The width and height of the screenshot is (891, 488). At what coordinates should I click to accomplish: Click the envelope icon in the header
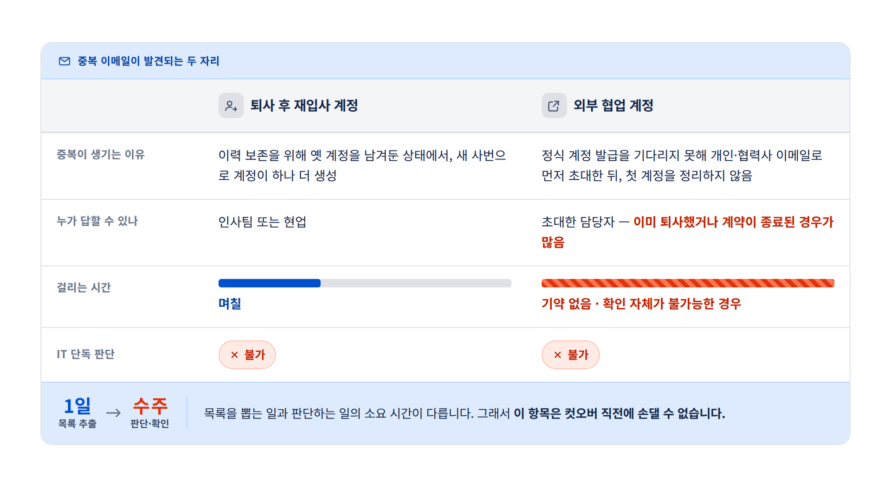click(x=65, y=61)
